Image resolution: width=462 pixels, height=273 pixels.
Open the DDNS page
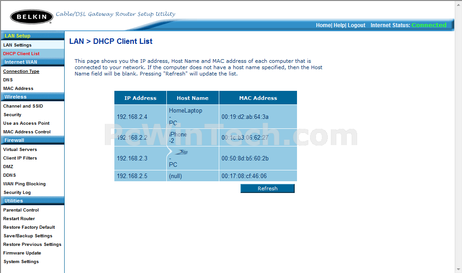tap(9, 175)
